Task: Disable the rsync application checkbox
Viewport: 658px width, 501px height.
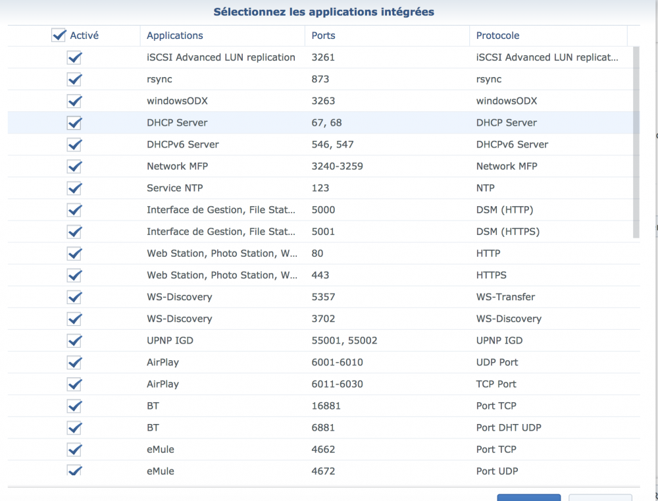Action: [74, 80]
